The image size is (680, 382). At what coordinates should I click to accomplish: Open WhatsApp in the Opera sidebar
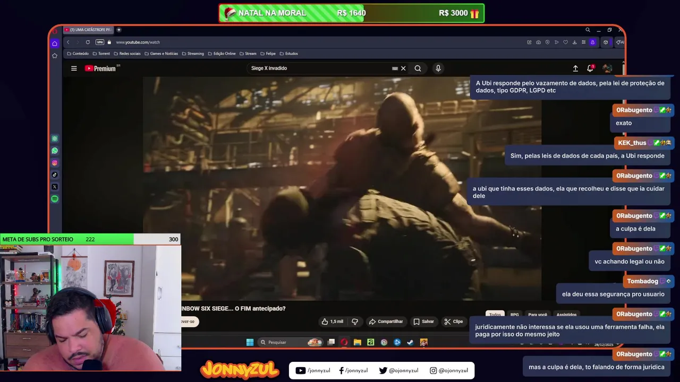(55, 151)
